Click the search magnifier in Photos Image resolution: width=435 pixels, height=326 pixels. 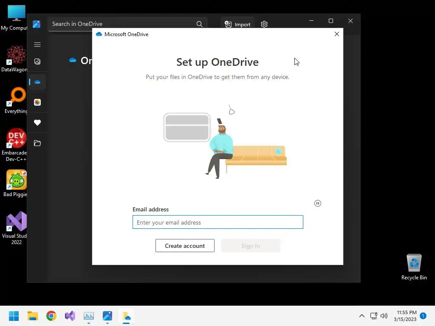pyautogui.click(x=199, y=24)
